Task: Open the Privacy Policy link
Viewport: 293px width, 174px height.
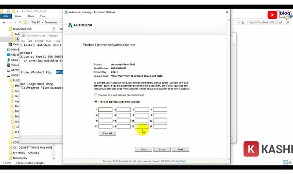Action: pos(179,161)
